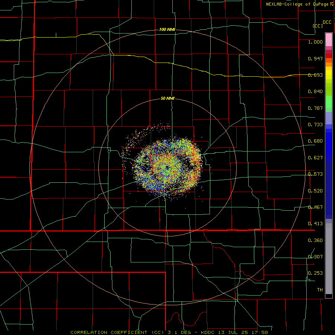
Task: Select the 0.840 scale value
Action: tap(315, 92)
